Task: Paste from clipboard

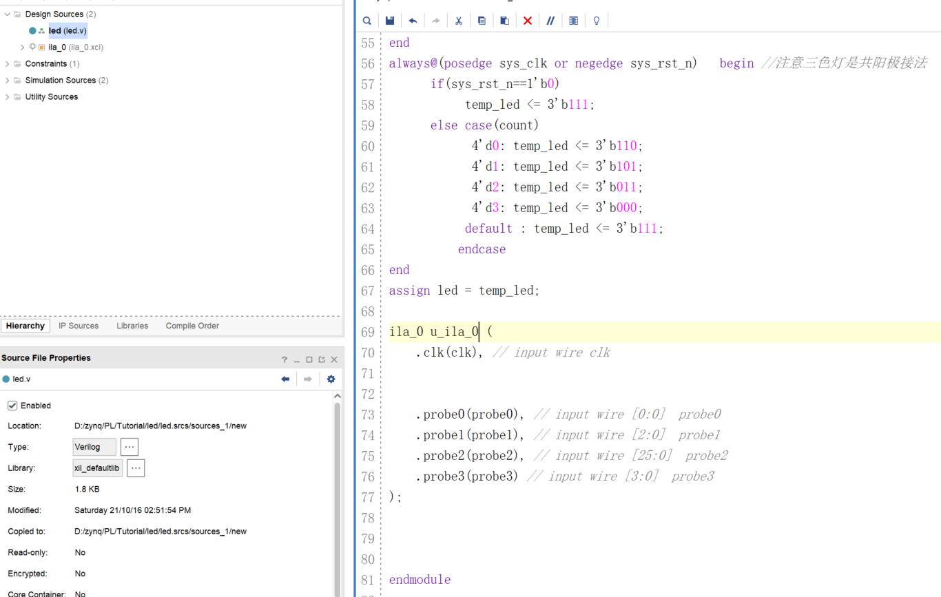Action: click(504, 20)
